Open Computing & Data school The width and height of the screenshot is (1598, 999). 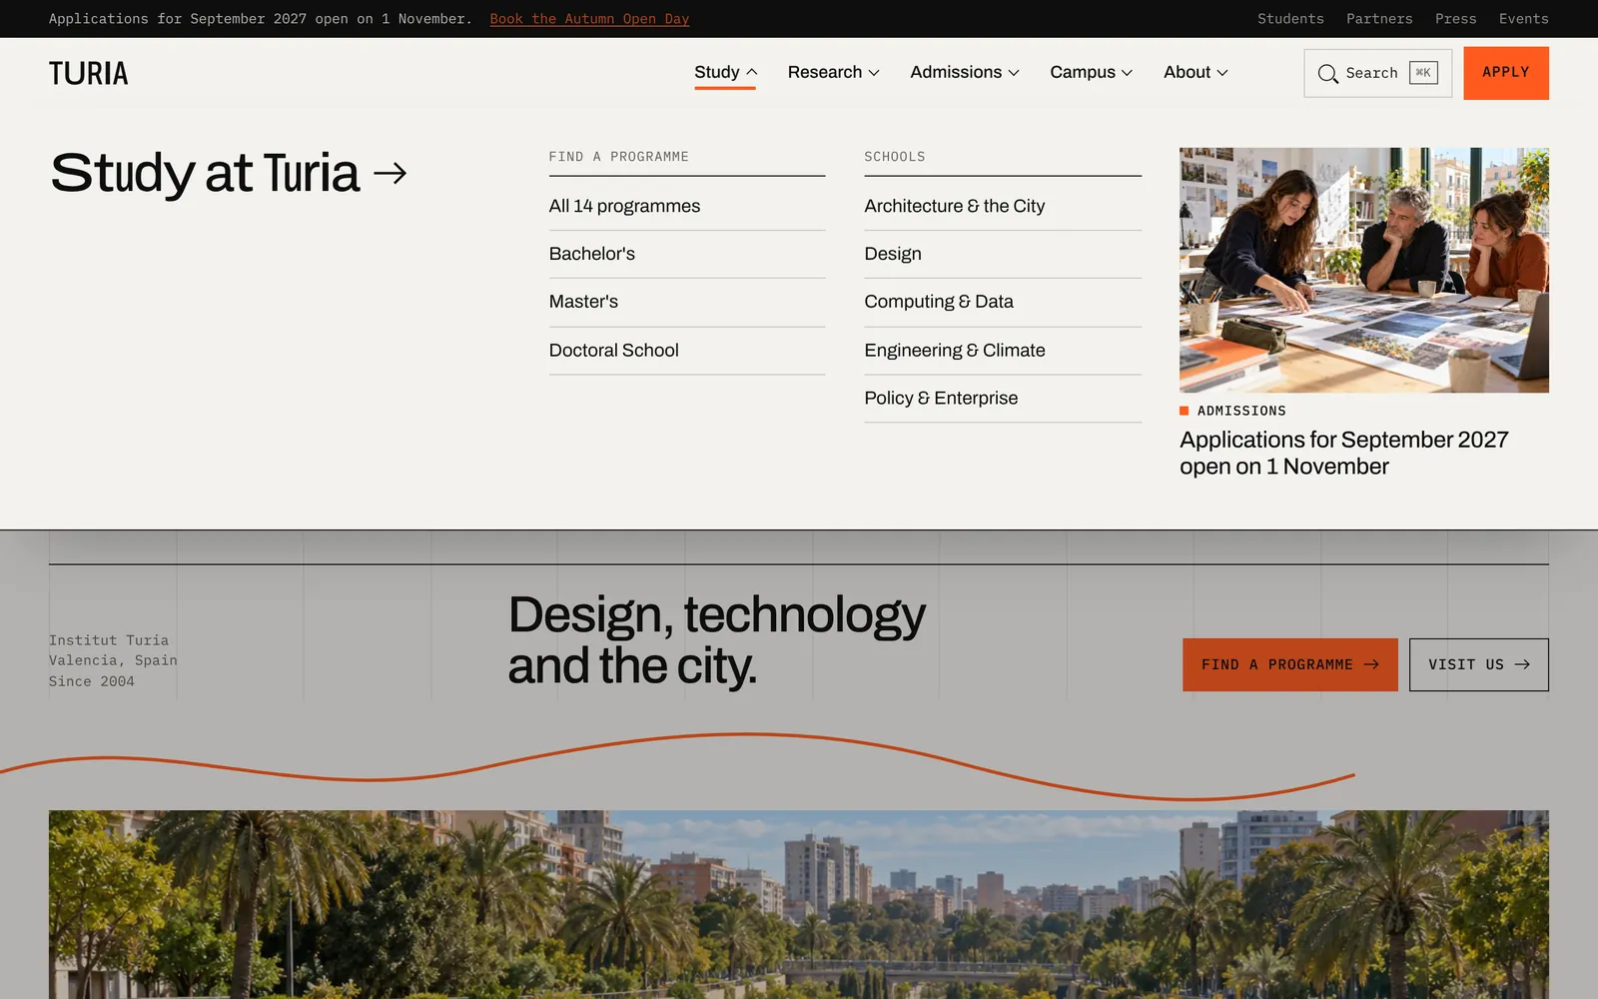(x=1003, y=302)
